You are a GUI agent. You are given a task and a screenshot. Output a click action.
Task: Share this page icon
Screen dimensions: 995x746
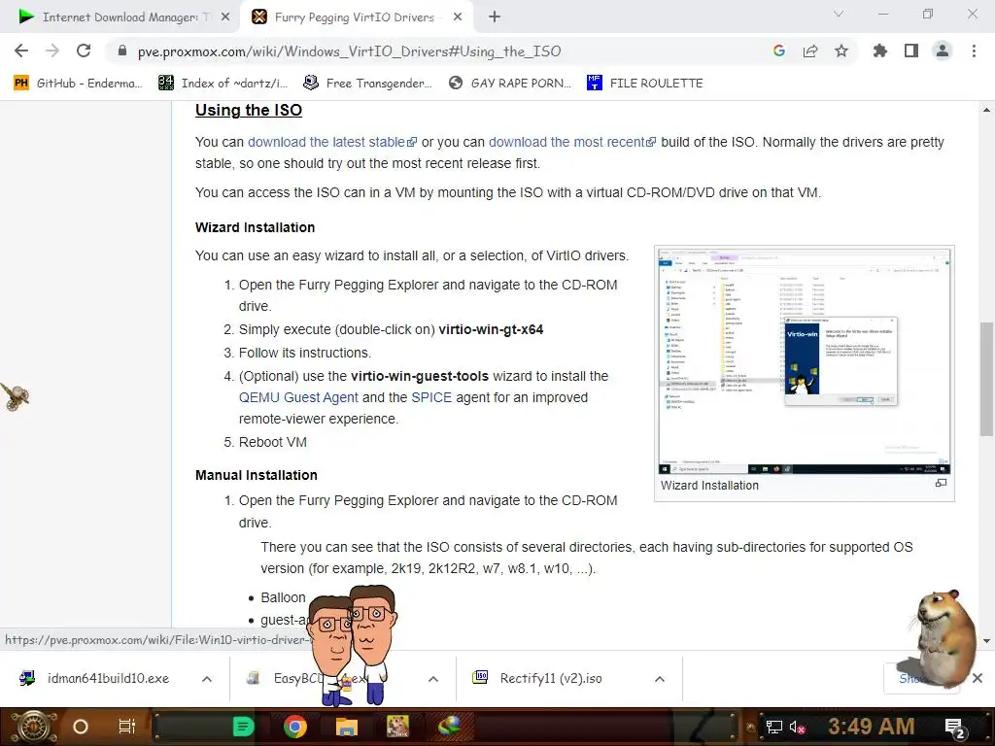tap(809, 51)
